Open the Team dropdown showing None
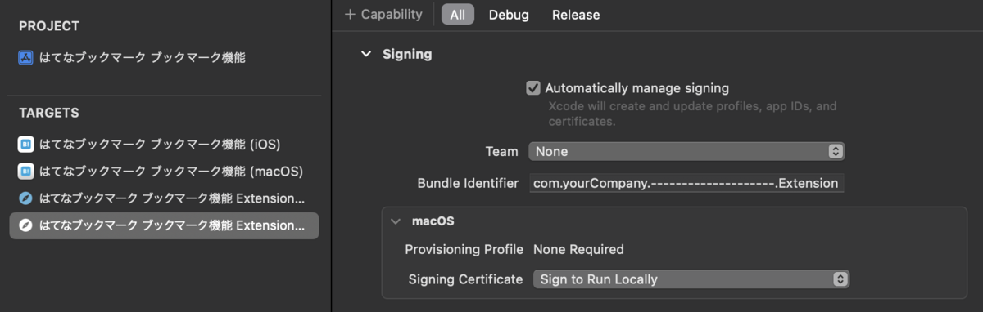The height and width of the screenshot is (312, 983). [686, 151]
